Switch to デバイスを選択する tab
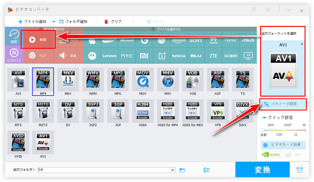The image size is (314, 182). pyautogui.click(x=166, y=29)
